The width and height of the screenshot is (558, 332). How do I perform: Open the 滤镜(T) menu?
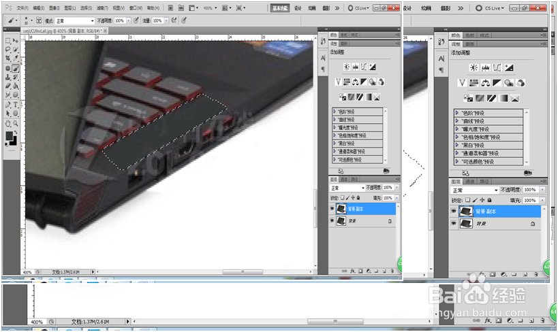(x=102, y=7)
